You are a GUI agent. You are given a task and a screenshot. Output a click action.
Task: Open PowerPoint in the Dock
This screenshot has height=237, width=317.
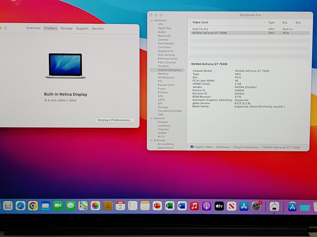[157, 206]
